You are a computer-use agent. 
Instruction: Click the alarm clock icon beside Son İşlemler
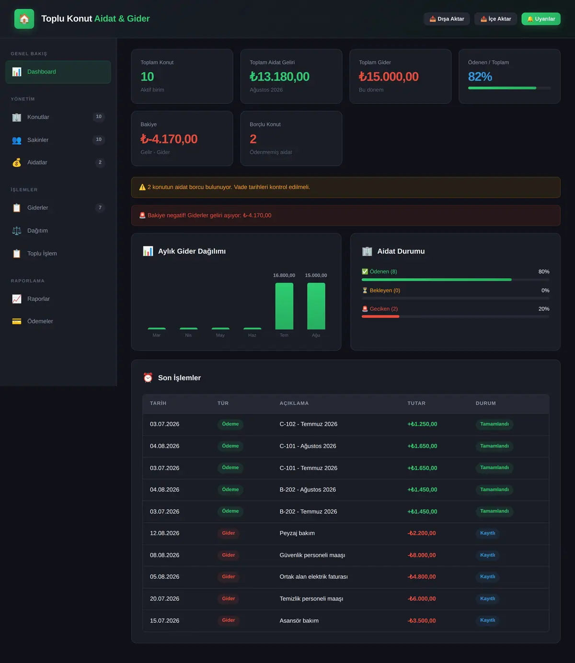point(148,378)
